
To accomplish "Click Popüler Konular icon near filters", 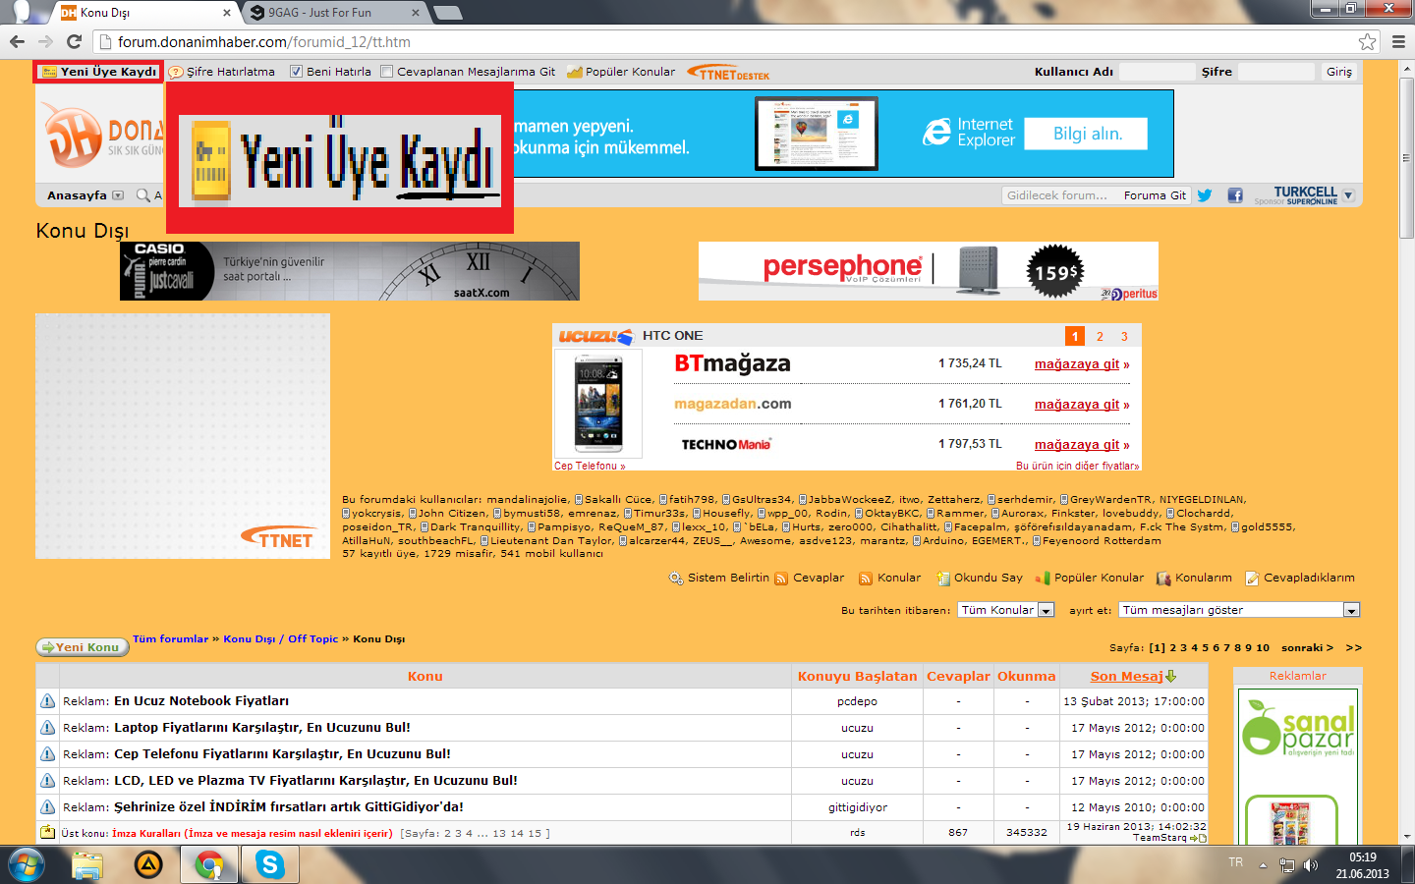I will point(1043,579).
